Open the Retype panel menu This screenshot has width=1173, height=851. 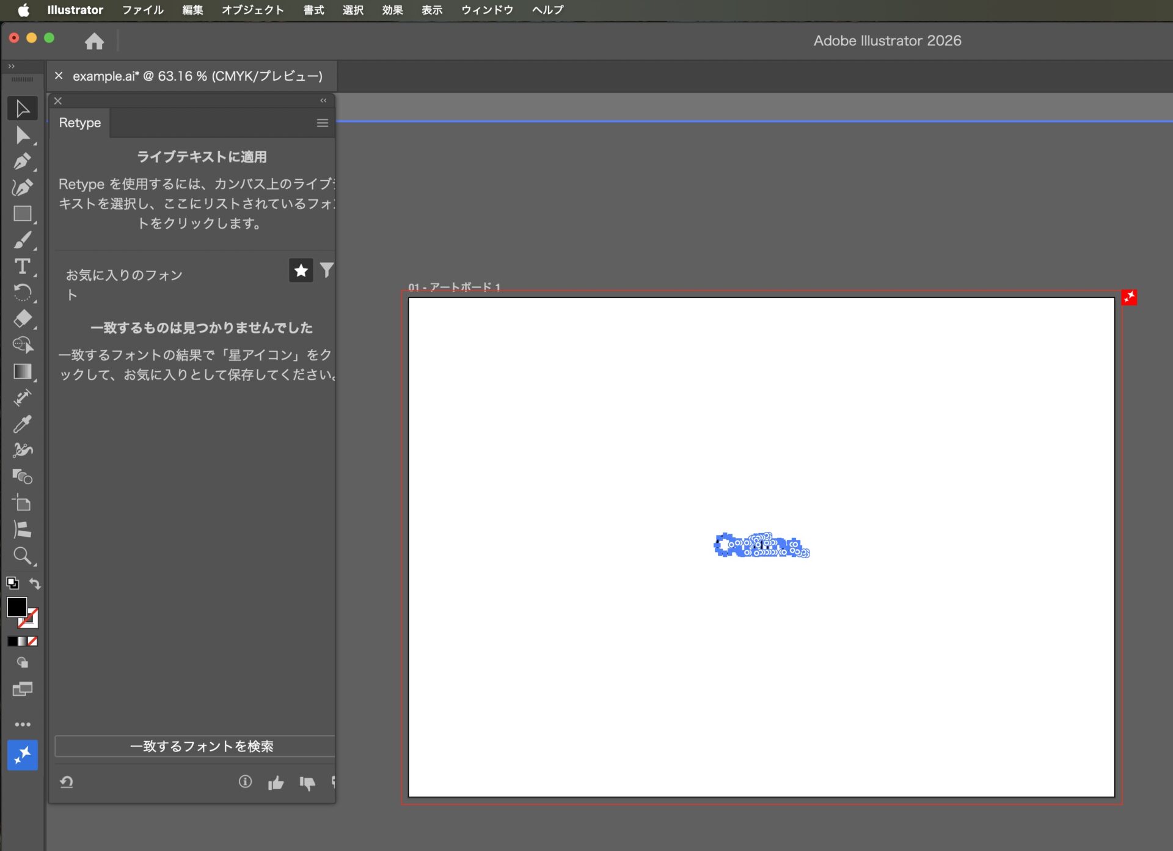322,123
